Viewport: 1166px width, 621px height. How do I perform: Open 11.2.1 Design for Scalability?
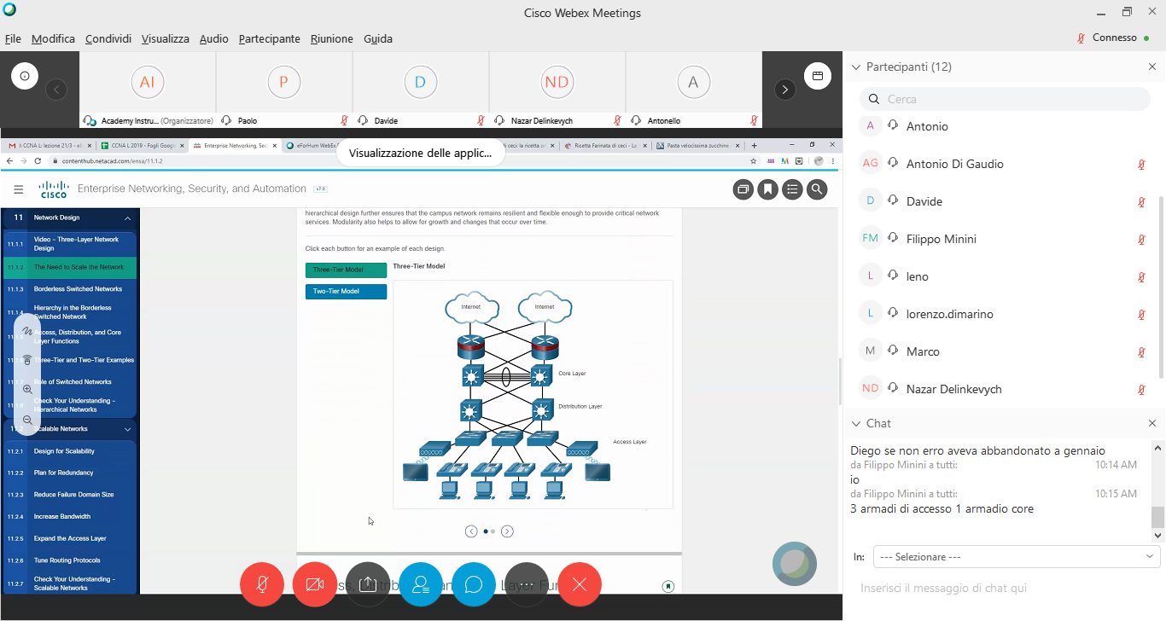click(70, 451)
